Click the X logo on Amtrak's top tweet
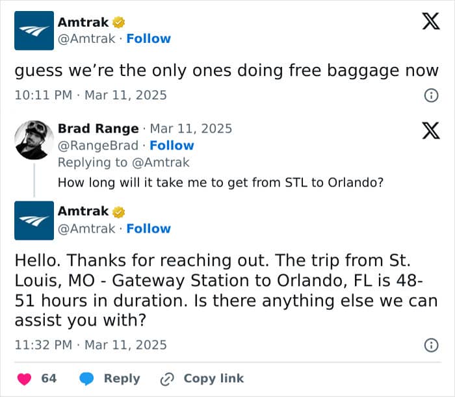Image resolution: width=455 pixels, height=397 pixels. click(x=431, y=21)
